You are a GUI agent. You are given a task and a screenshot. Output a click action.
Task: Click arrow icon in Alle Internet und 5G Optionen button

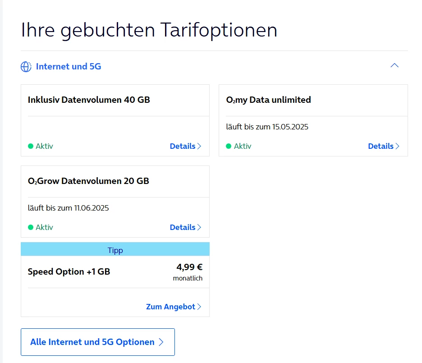pos(161,342)
